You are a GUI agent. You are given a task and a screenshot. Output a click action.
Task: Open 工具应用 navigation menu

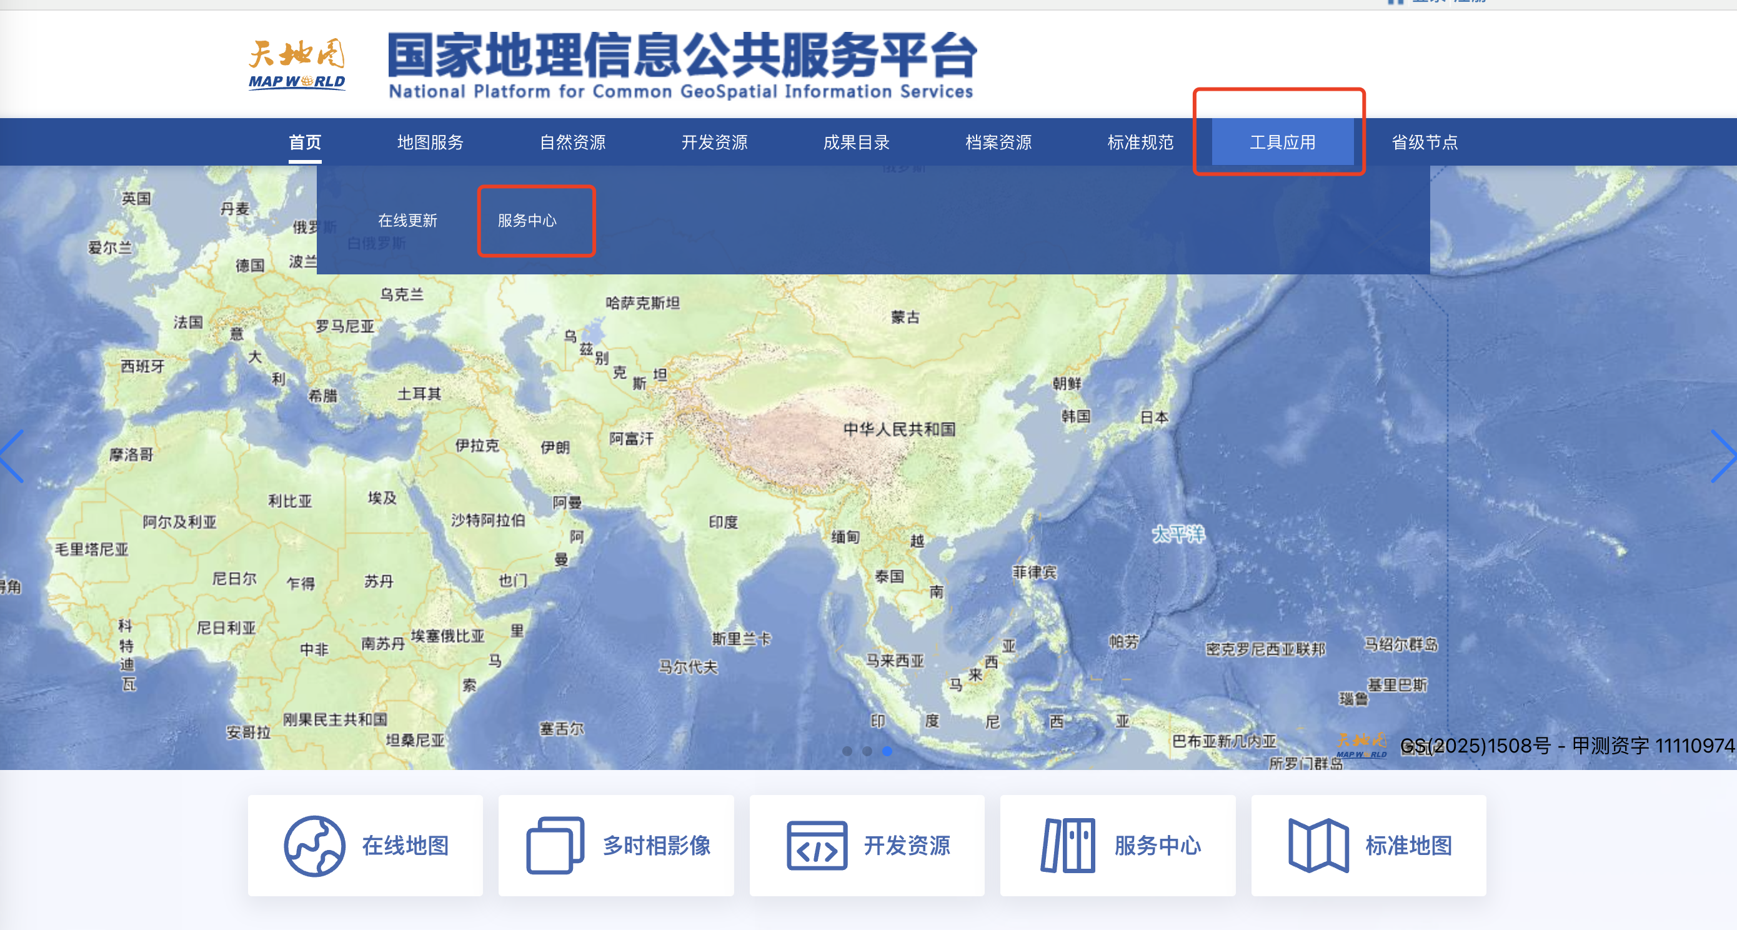click(x=1282, y=142)
